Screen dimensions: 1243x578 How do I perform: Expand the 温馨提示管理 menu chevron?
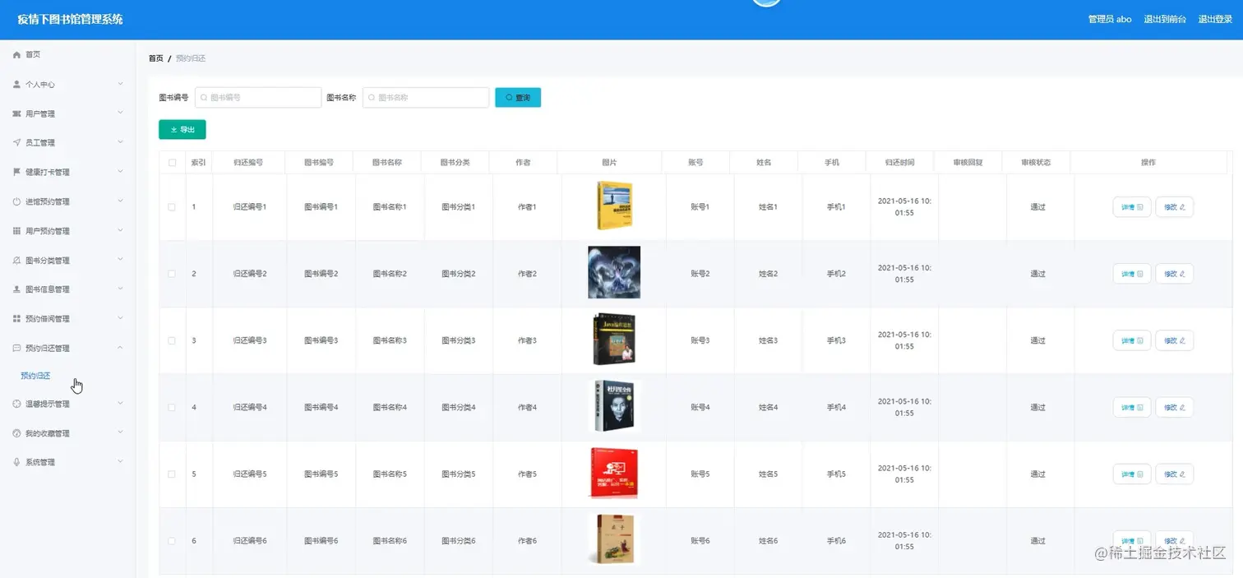120,403
